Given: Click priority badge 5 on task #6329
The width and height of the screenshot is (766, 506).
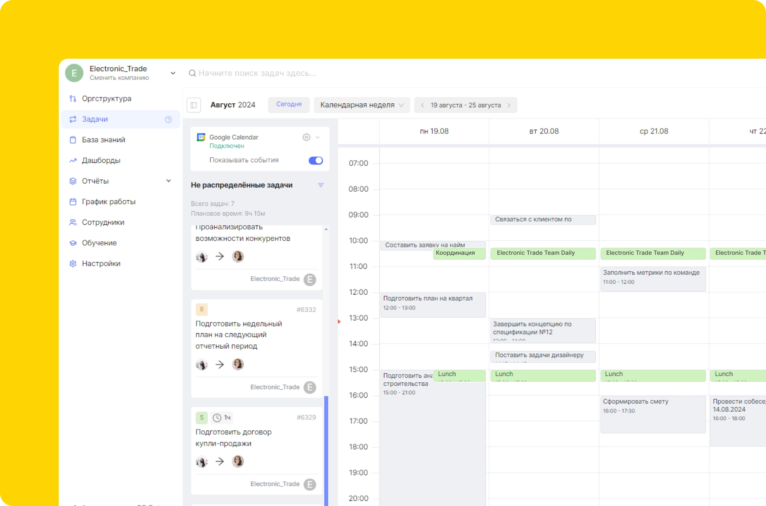Looking at the screenshot, I should click(x=202, y=418).
